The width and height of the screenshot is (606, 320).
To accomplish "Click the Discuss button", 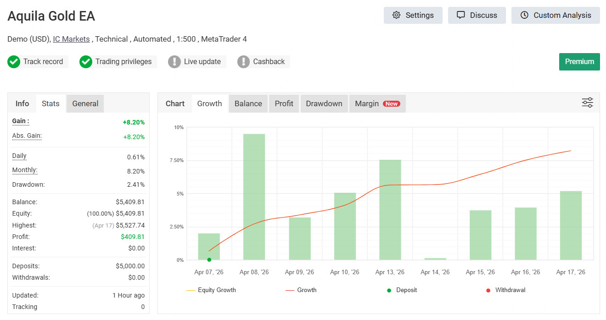I will 477,15.
